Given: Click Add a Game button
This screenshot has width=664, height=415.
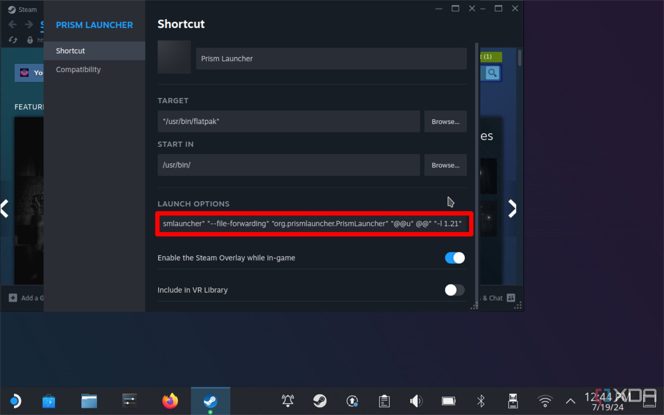Looking at the screenshot, I should coord(25,298).
